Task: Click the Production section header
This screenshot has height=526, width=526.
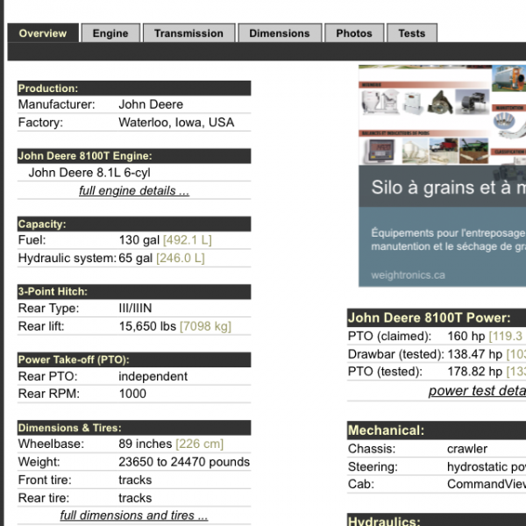Action: 134,89
